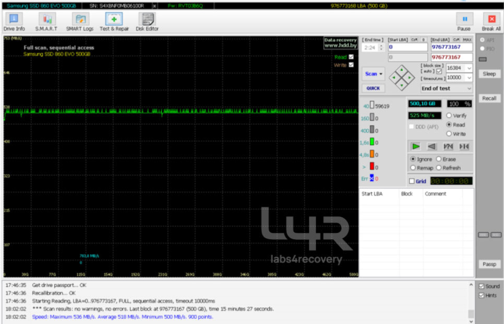Click the random access question-mark scan button
The image size is (504, 324).
448,146
